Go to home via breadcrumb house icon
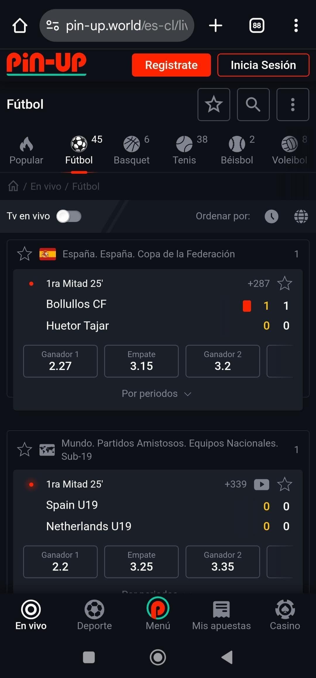This screenshot has width=316, height=678. (x=13, y=186)
